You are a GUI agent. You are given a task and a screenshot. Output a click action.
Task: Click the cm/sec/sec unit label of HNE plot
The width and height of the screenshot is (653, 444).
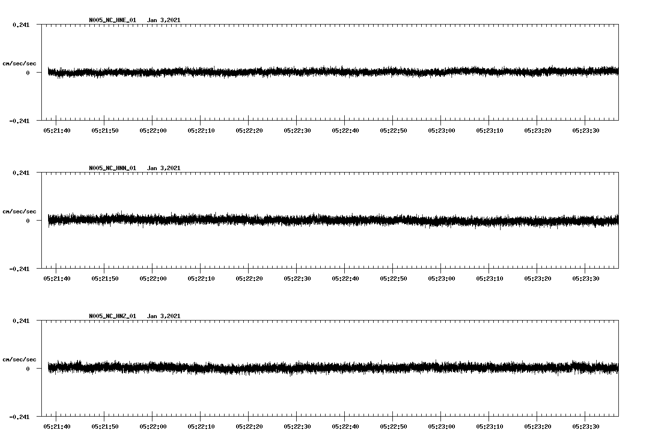[20, 63]
